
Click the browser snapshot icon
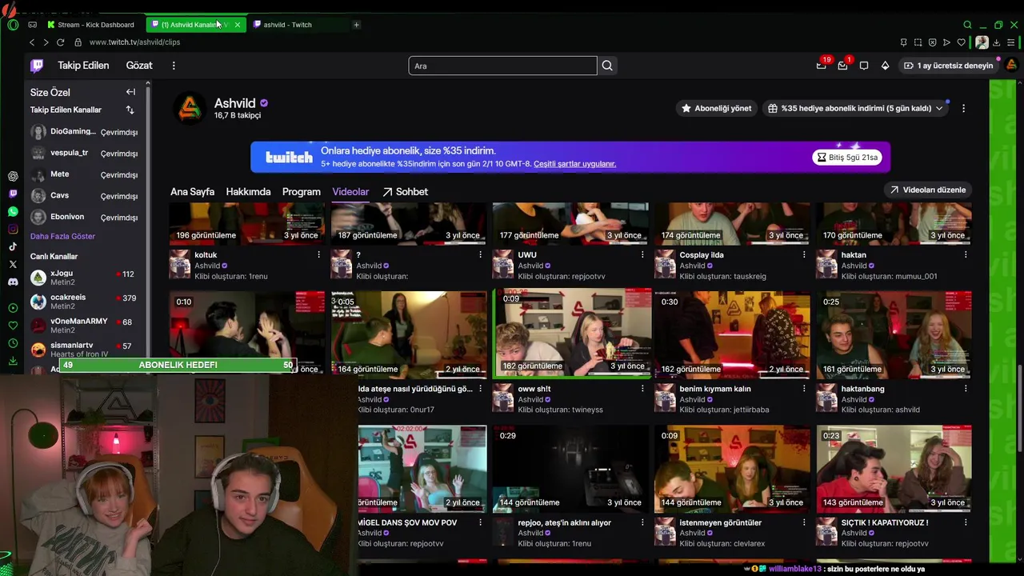pyautogui.click(x=918, y=42)
